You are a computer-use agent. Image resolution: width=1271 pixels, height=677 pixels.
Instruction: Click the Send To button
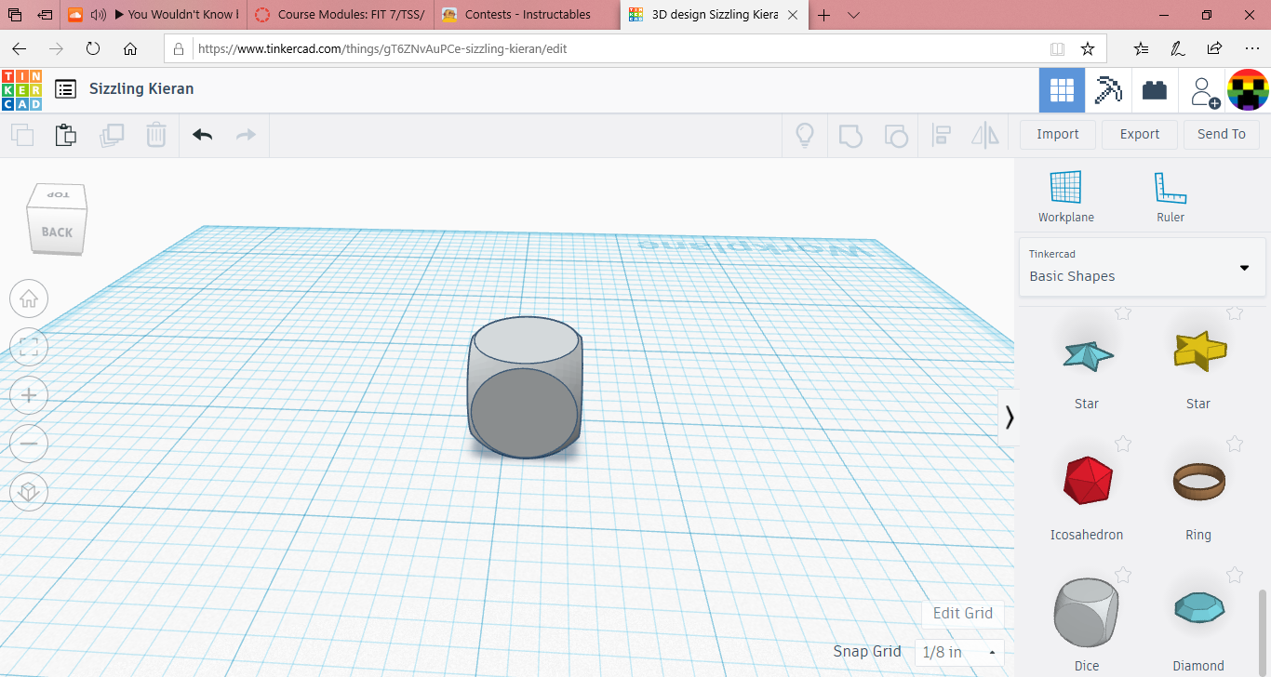click(x=1222, y=134)
